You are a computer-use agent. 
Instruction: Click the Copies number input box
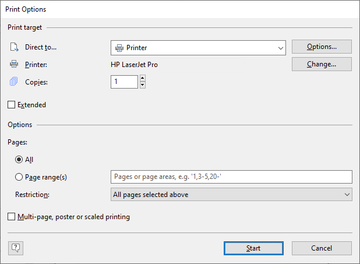[124, 82]
